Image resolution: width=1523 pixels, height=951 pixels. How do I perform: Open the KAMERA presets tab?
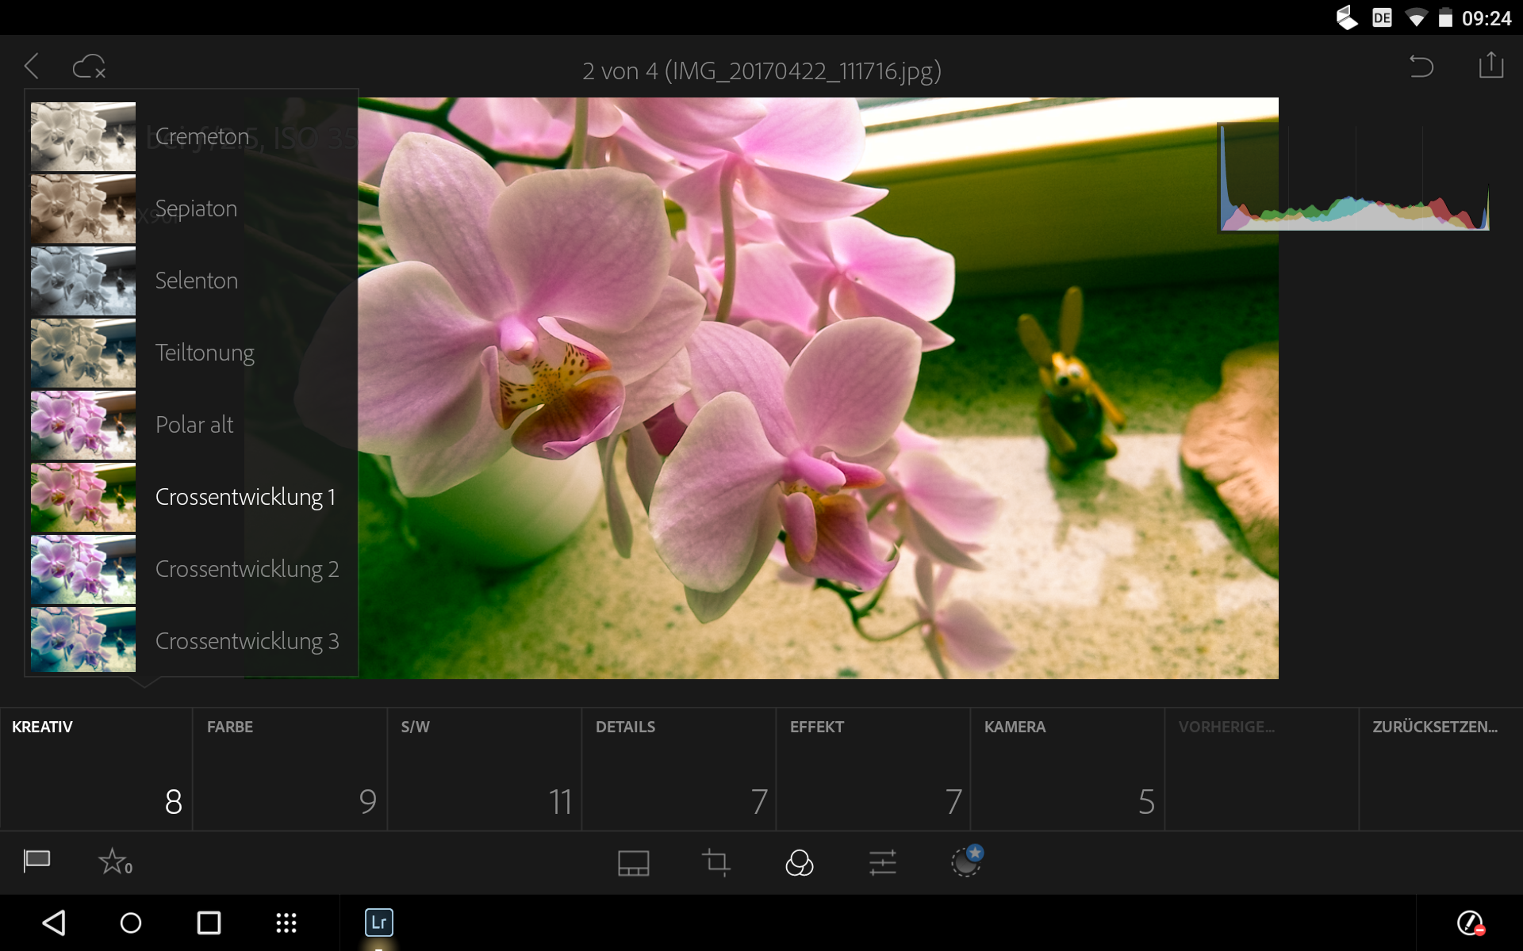[1067, 769]
